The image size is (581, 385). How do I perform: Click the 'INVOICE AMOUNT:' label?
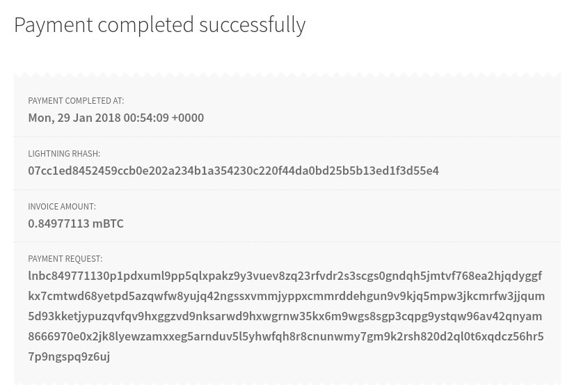tap(62, 207)
